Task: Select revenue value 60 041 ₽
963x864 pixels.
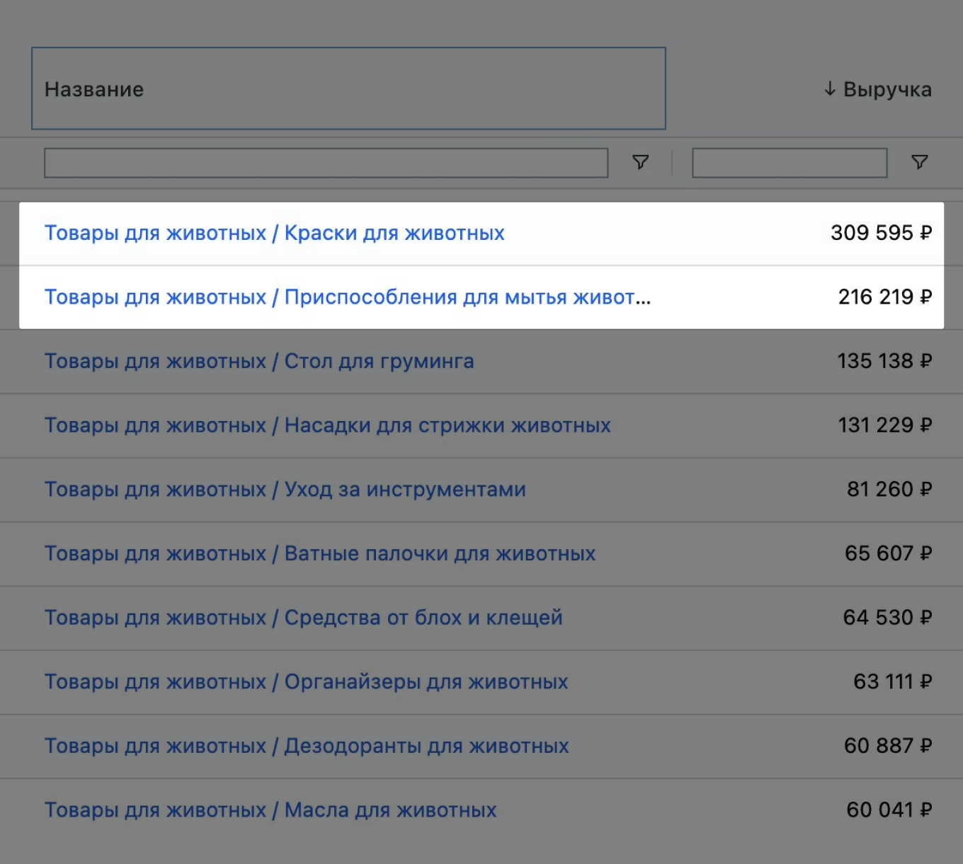Action: pos(889,810)
